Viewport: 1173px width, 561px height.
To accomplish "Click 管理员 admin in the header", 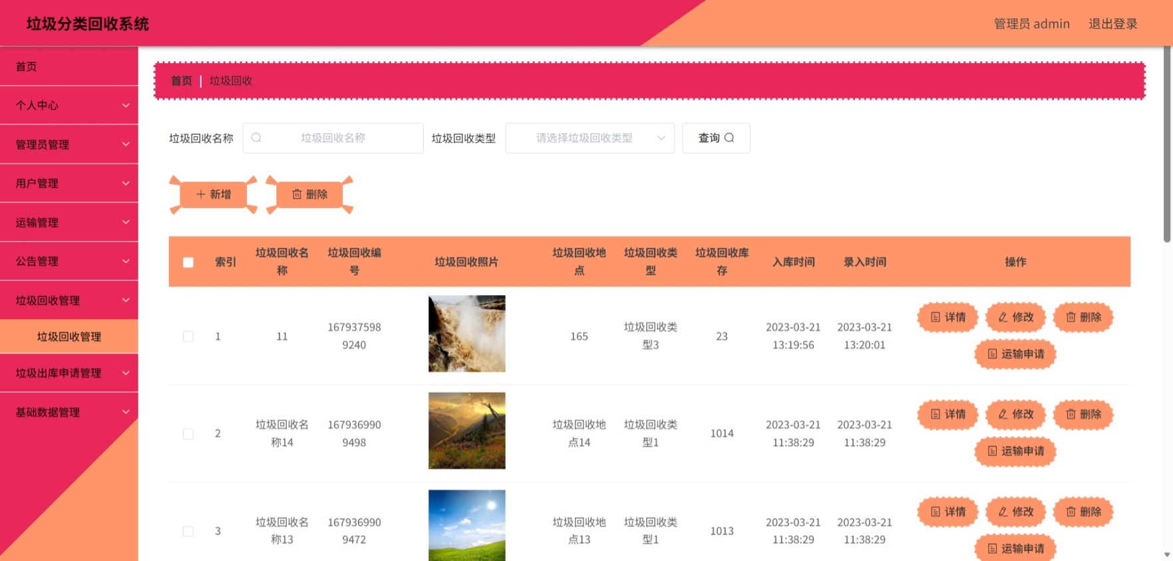I will [1031, 24].
